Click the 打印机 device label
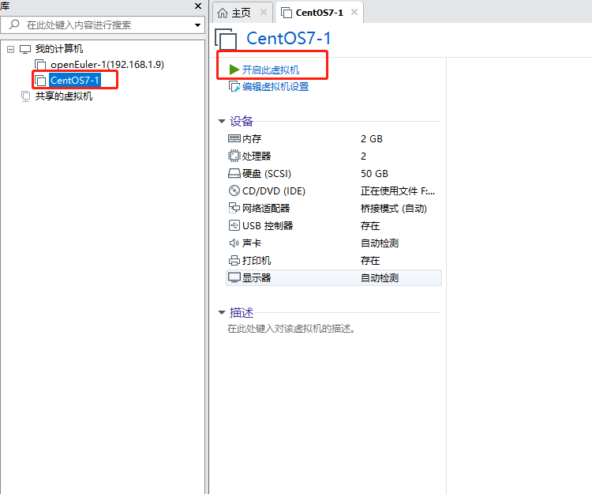This screenshot has width=592, height=494. [257, 260]
